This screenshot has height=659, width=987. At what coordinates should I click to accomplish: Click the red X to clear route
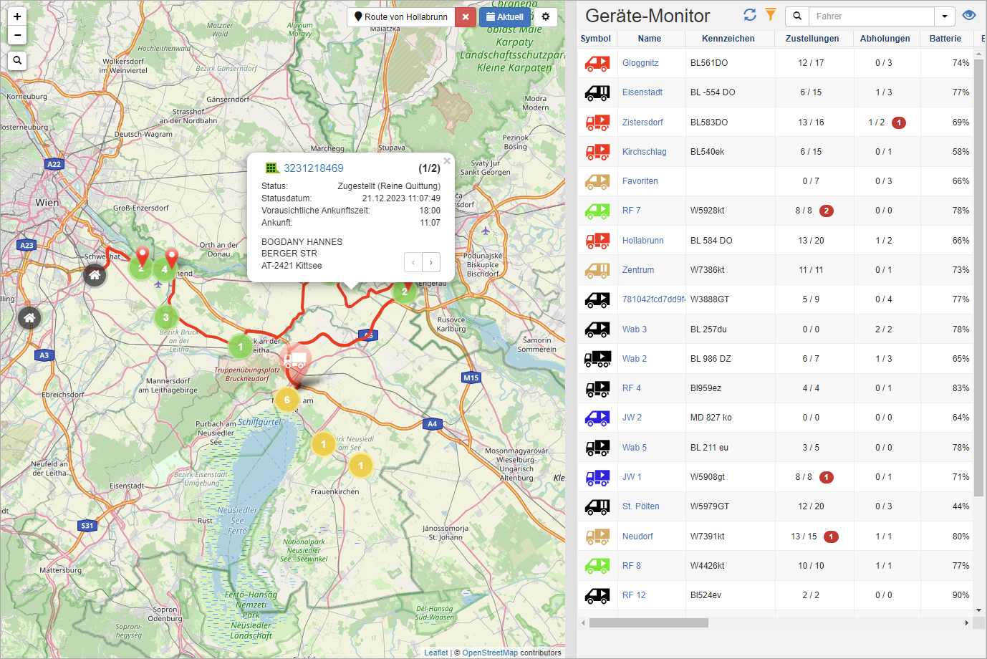[466, 16]
